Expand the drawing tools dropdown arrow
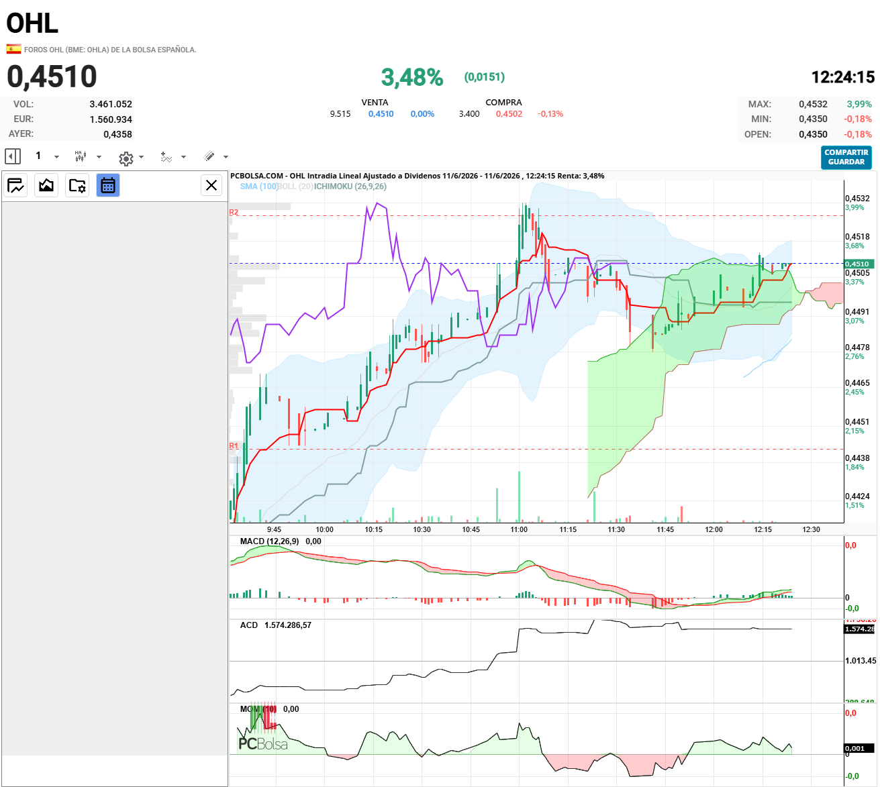 click(226, 157)
